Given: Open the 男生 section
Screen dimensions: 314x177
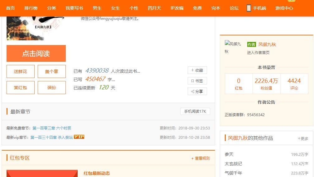Looking at the screenshot, I should click(97, 8).
